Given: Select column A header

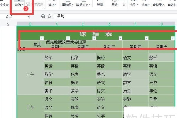Looking at the screenshot, I should pyautogui.click(x=8, y=24).
